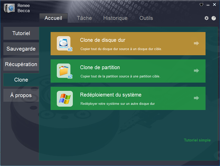Click the folder x2 partition clone icon
Screen dimensions: 220x166
pos(65,71)
